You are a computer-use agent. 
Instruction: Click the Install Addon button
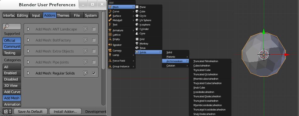click(65, 111)
